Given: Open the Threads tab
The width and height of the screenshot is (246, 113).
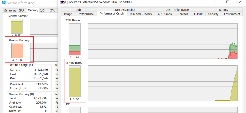Looking at the screenshot, I should [183, 14].
